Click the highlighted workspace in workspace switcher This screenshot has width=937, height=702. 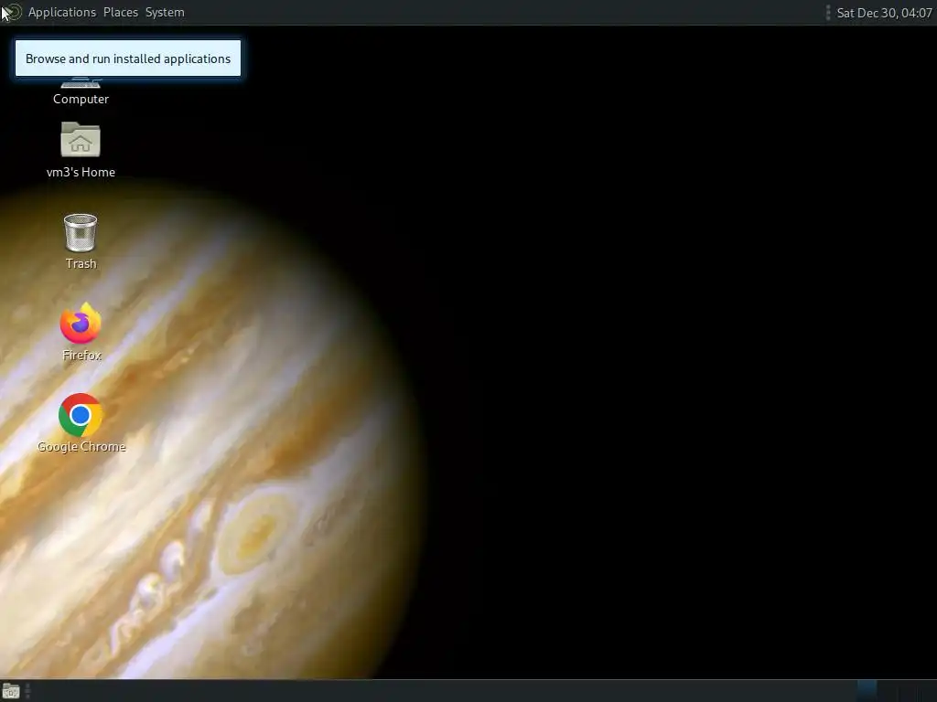click(867, 691)
